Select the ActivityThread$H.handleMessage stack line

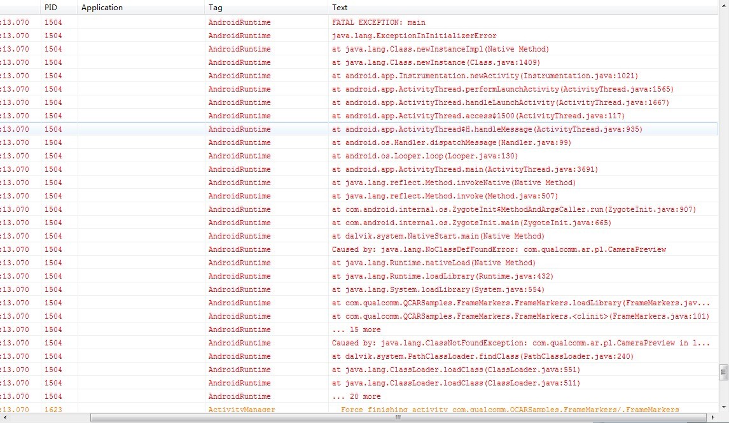coord(359,129)
